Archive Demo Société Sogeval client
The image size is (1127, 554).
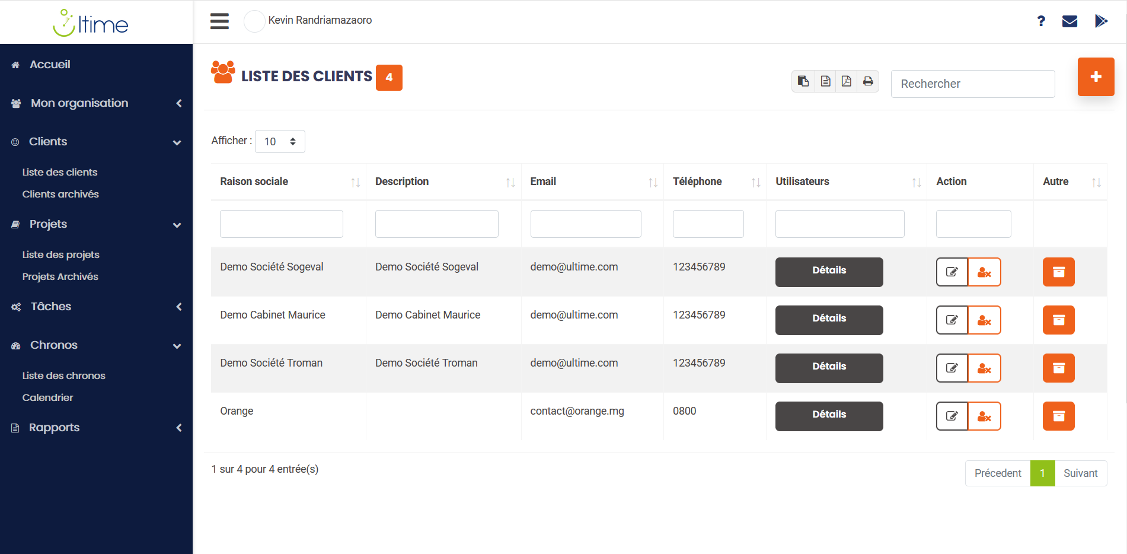[x=1059, y=272]
